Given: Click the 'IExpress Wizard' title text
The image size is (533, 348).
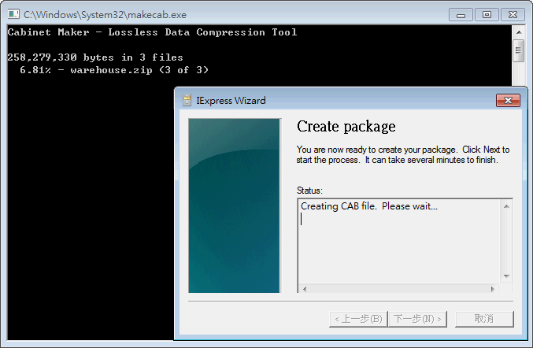Looking at the screenshot, I should (231, 101).
